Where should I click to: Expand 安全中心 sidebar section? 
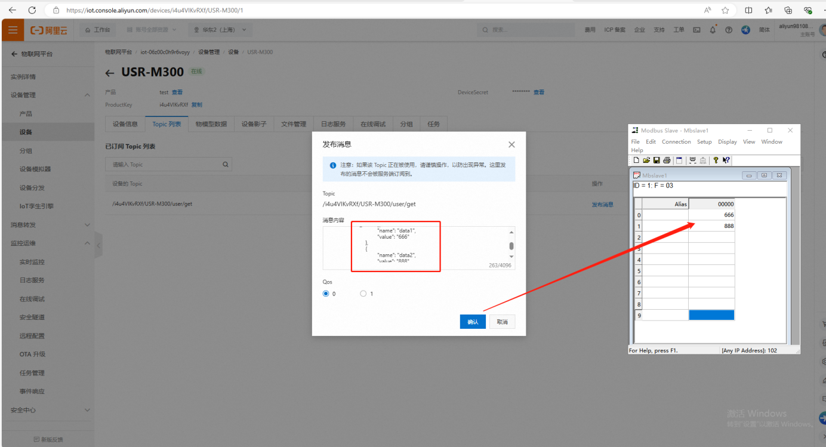pyautogui.click(x=87, y=410)
